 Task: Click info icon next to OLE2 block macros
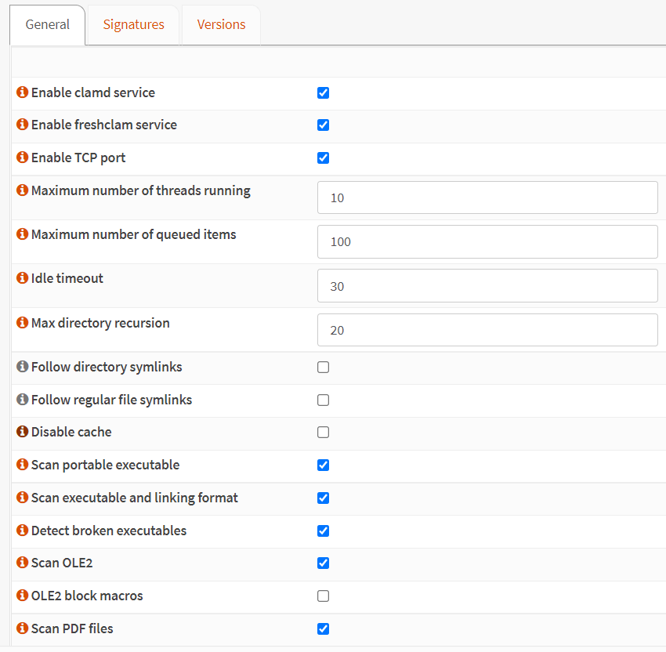(x=22, y=596)
